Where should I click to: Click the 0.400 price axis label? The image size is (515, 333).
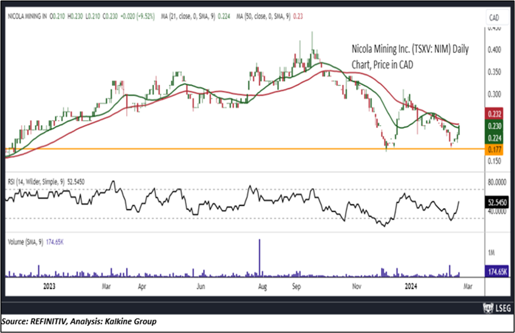[494, 50]
